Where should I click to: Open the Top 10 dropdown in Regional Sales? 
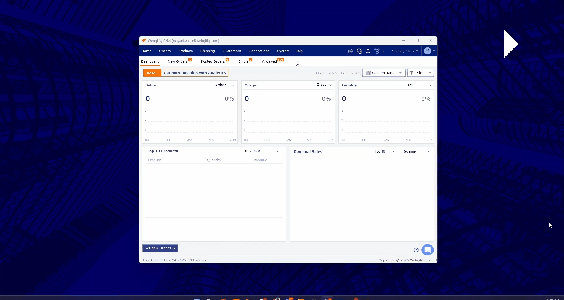(x=385, y=151)
